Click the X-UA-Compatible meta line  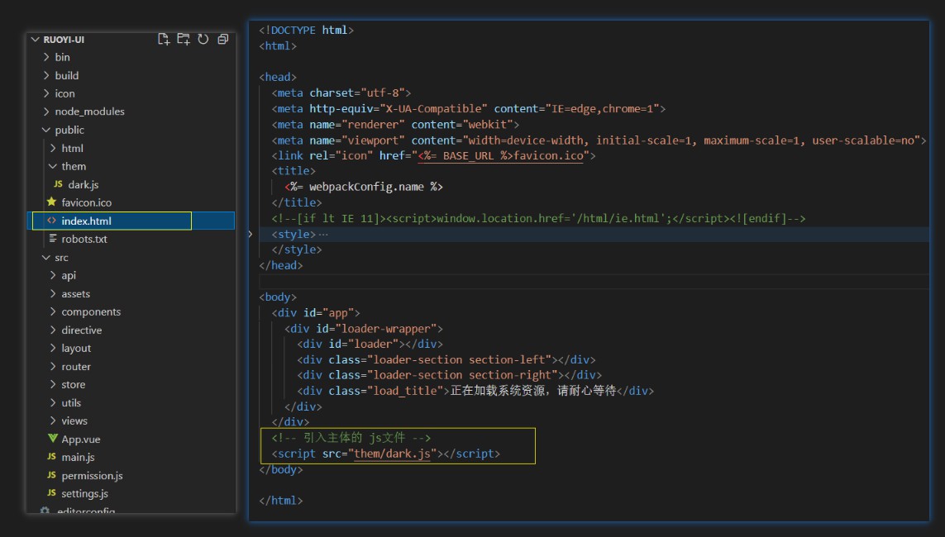pos(468,108)
